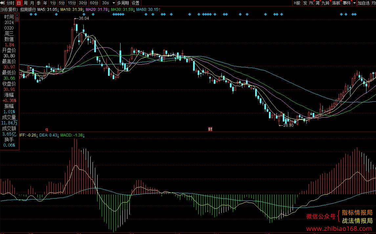Click the 数值 value 1.84
The width and height of the screenshot is (376, 234).
click(9, 45)
